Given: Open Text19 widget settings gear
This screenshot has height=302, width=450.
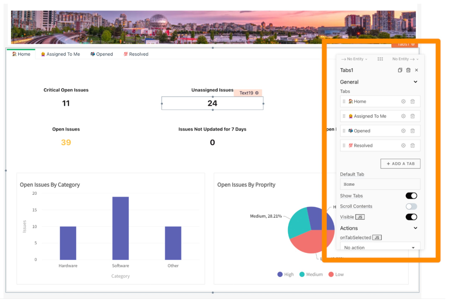Looking at the screenshot, I should (257, 93).
